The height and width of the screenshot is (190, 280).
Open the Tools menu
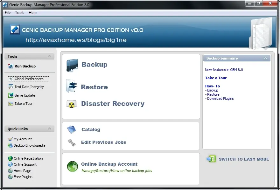(x=19, y=13)
